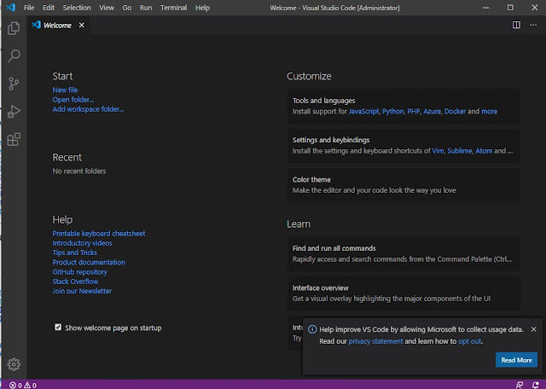Screen dimensions: 546x389
Task: Uncheck Show welcome page on startup
Action: [x=58, y=328]
